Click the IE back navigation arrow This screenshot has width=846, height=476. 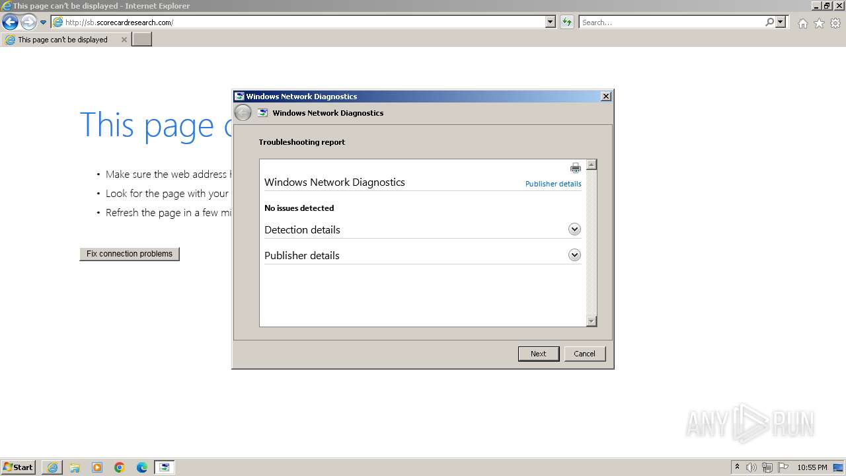click(x=10, y=22)
